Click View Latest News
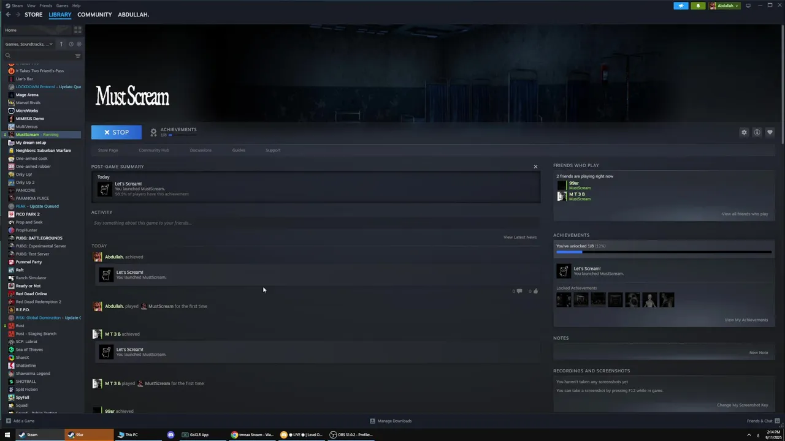 (x=520, y=237)
